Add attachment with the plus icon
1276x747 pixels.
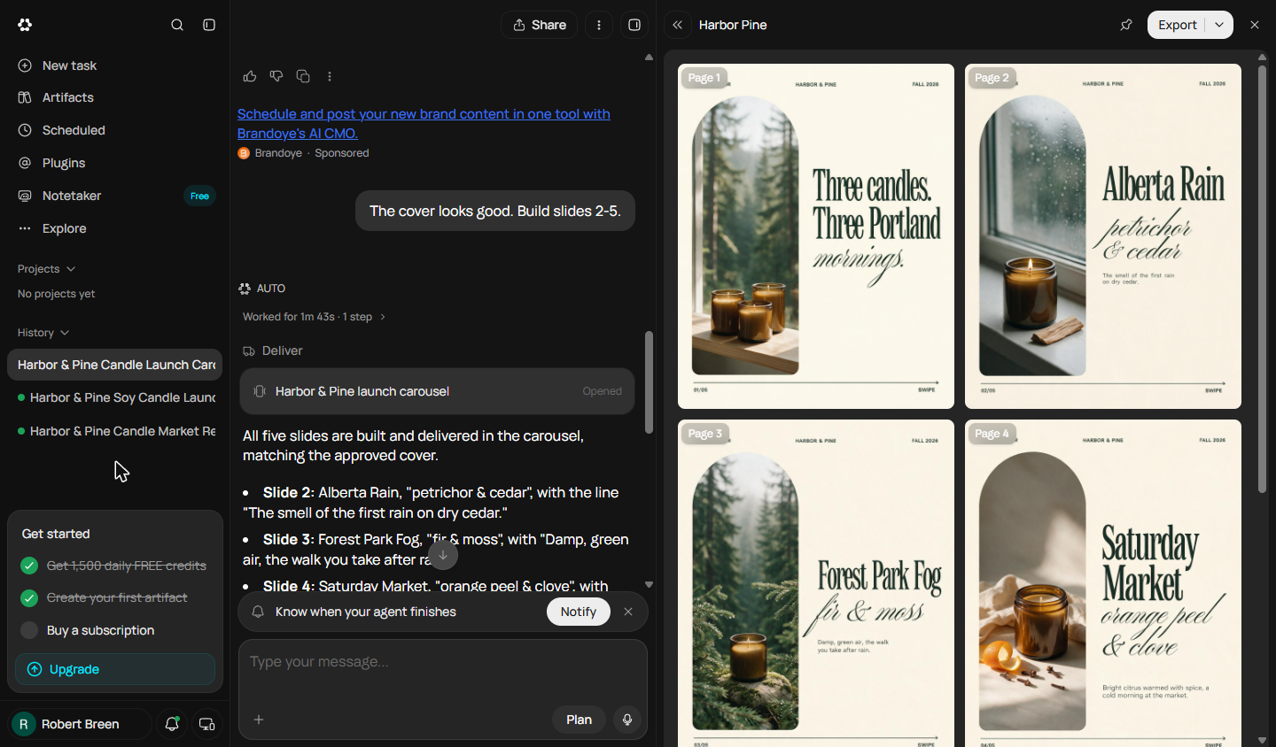pos(259,720)
